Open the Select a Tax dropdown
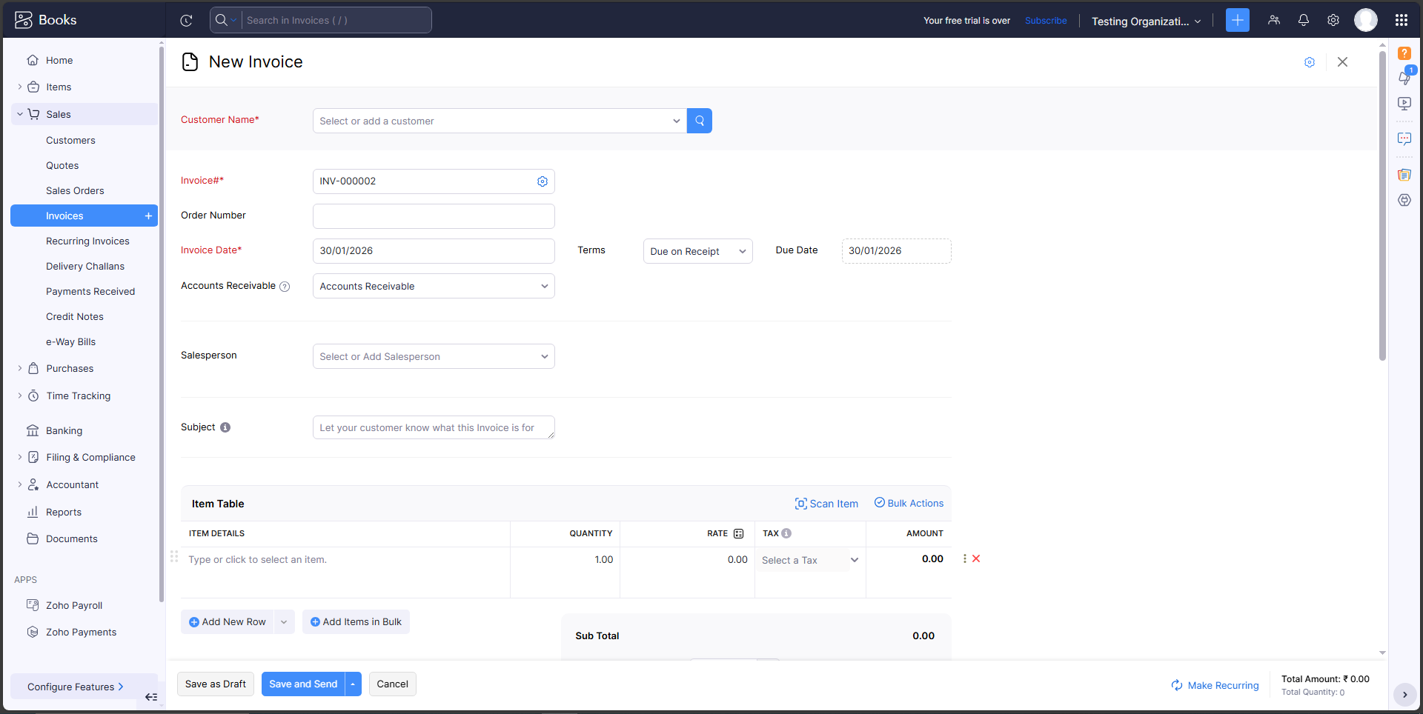 tap(808, 560)
